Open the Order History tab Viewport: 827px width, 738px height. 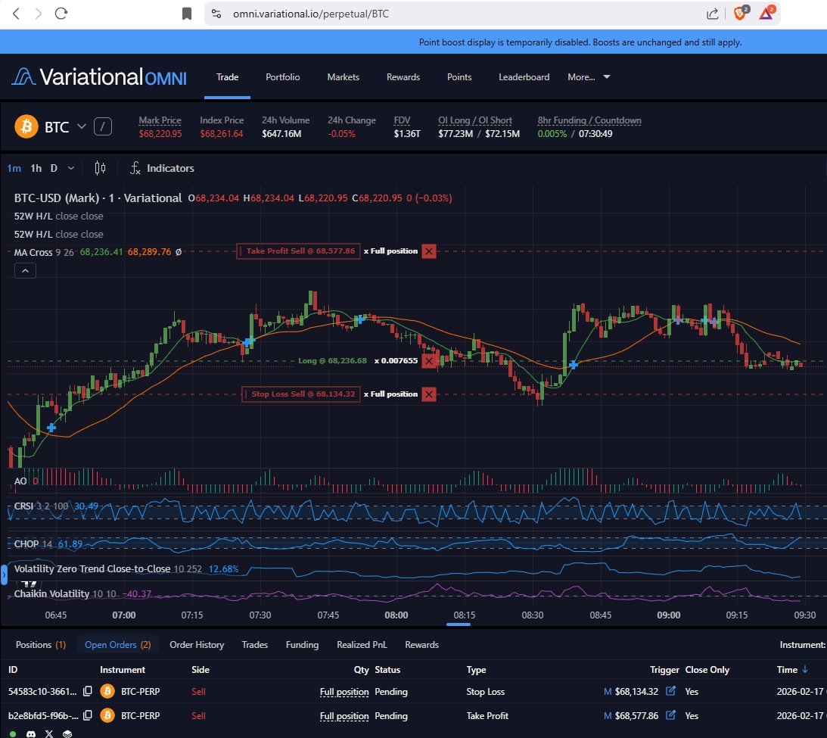(197, 645)
